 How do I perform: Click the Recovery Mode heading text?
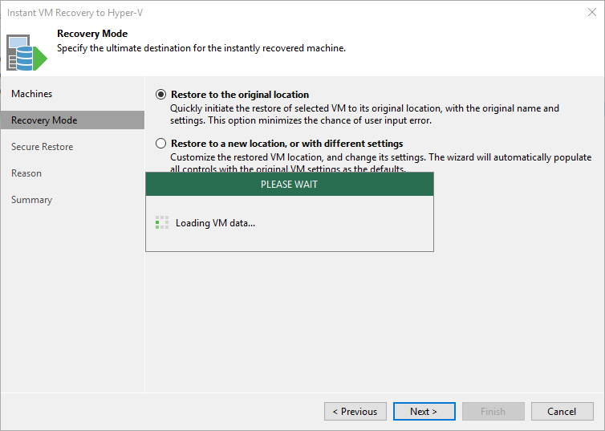click(92, 34)
